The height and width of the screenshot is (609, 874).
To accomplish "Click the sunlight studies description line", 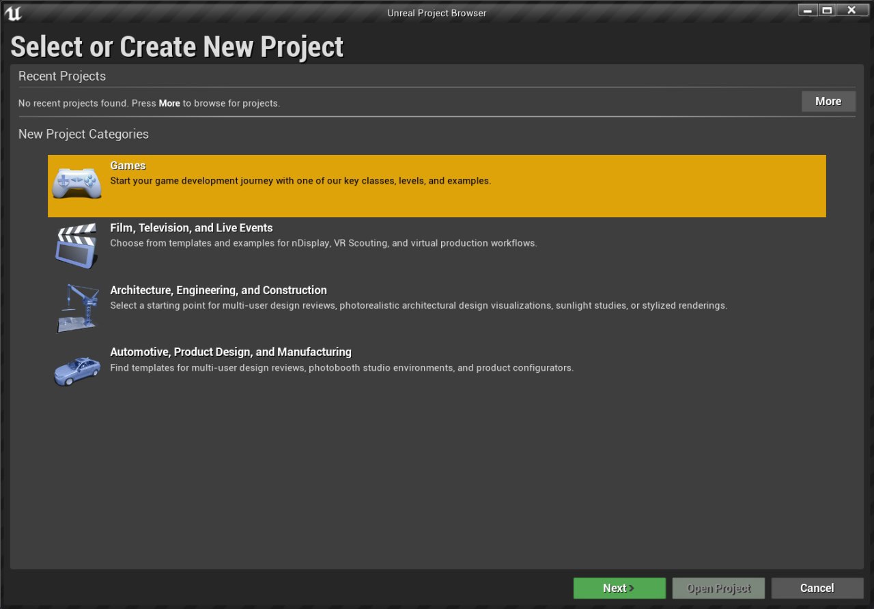I will (419, 305).
